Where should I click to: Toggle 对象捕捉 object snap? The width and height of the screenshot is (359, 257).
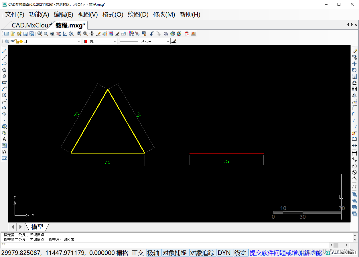(175, 253)
